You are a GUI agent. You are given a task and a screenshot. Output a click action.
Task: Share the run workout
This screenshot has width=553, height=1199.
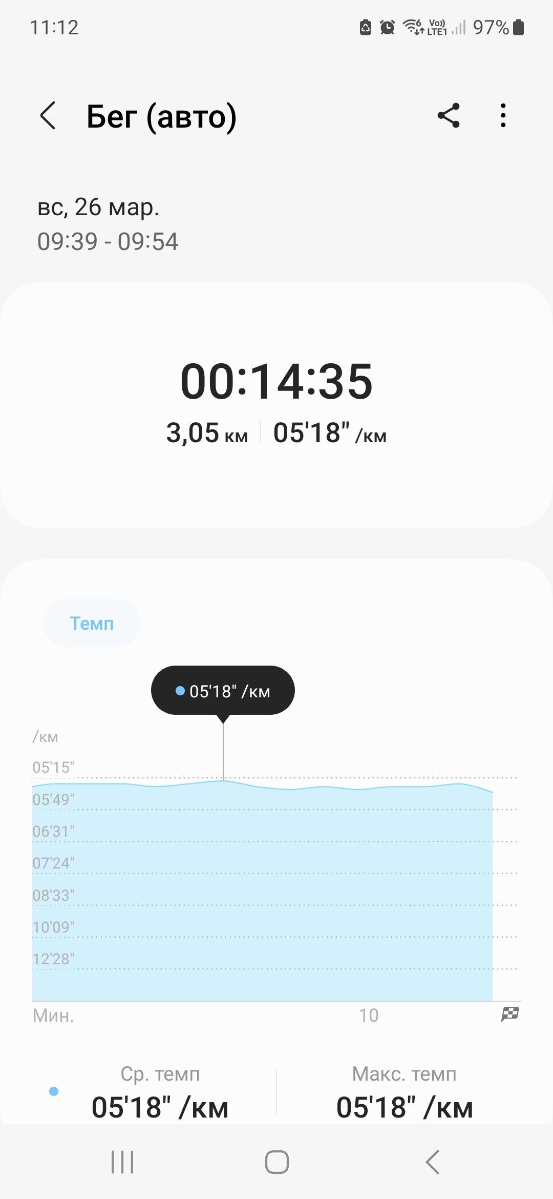(x=449, y=115)
